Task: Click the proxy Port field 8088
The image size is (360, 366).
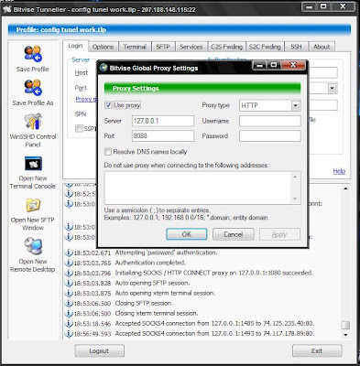Action: tap(163, 135)
